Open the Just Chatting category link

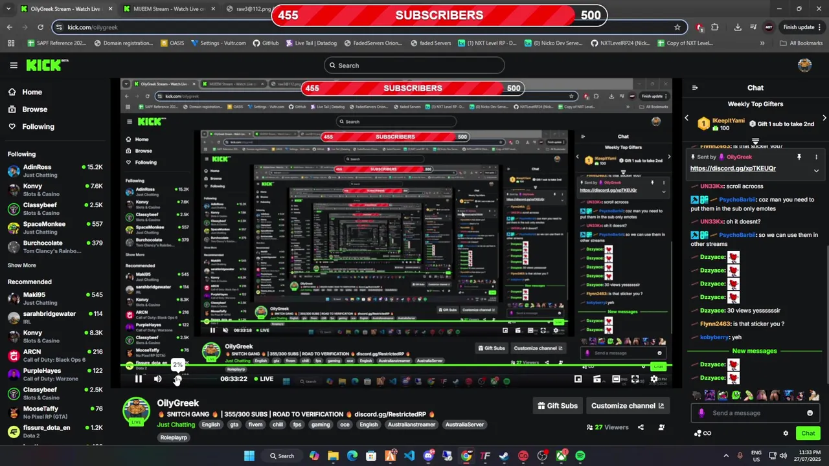[176, 425]
